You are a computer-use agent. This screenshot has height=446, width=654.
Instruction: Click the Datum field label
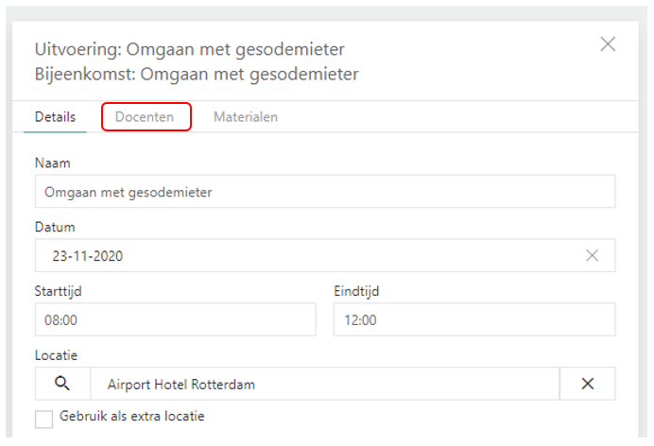click(x=55, y=227)
